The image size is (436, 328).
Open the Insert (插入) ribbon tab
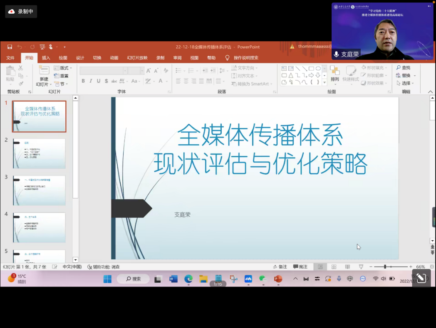tap(46, 58)
